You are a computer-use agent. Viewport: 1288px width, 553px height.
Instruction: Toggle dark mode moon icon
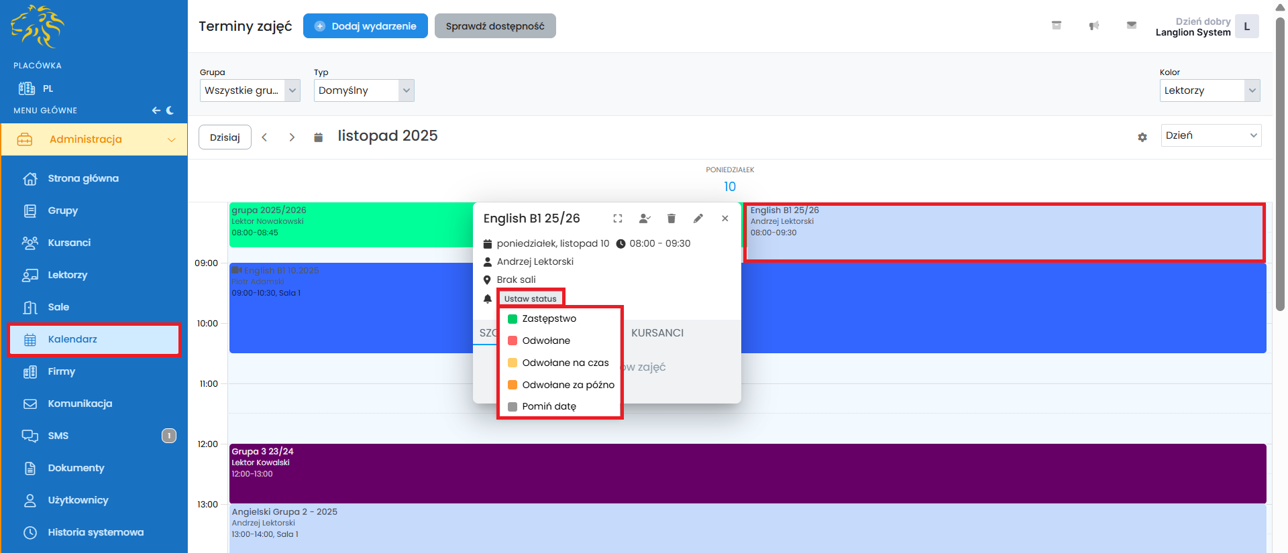pyautogui.click(x=170, y=111)
